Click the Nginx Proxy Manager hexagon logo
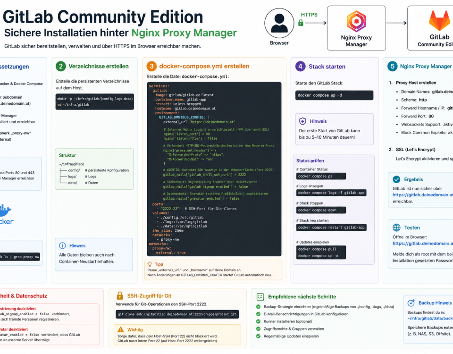Screen dimensions: 453x354 (x=356, y=21)
